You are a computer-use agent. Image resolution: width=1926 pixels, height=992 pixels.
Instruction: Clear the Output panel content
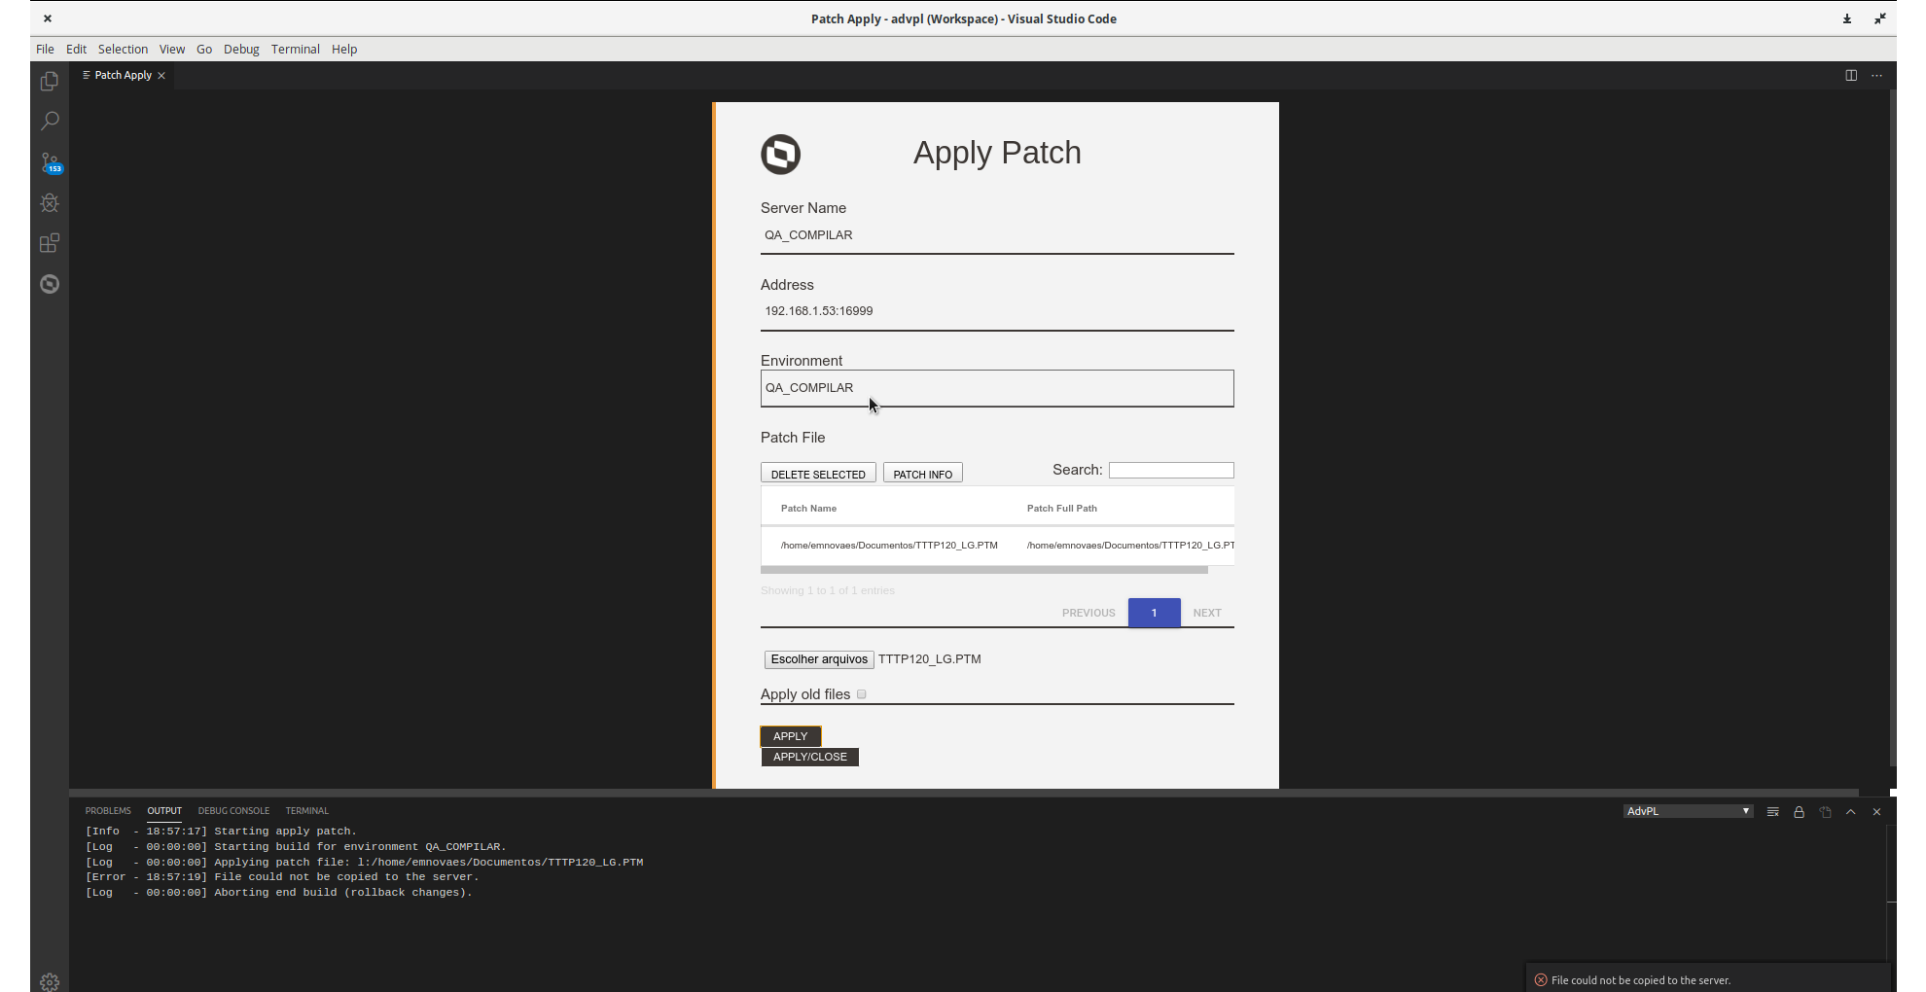1772,811
